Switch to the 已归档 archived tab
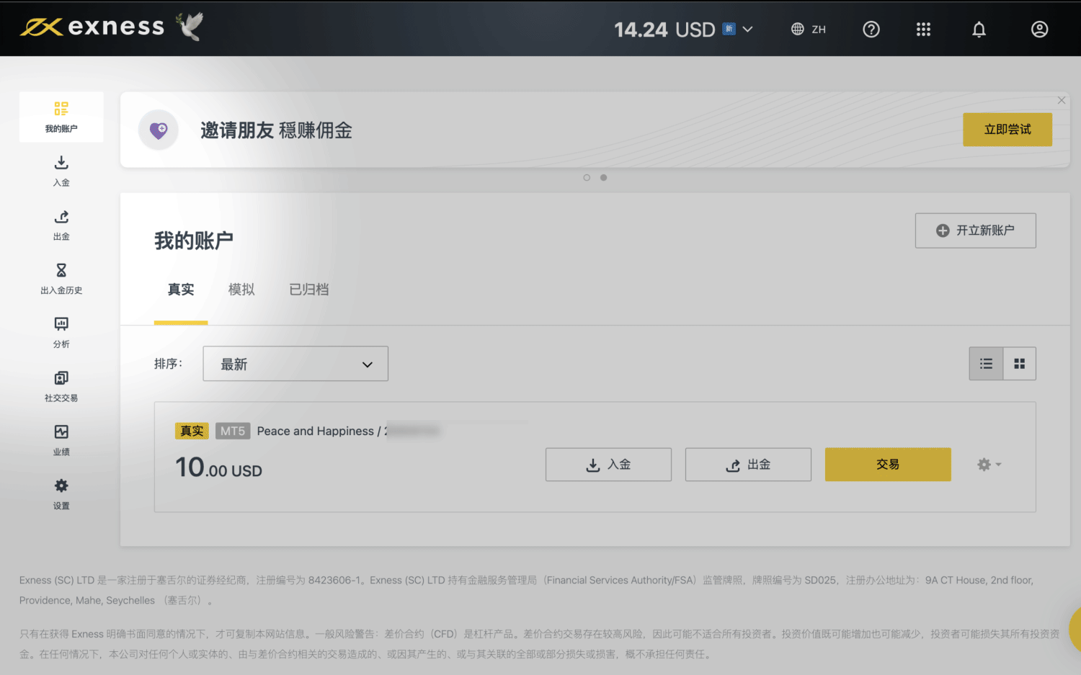Screen dimensions: 1081x675 tap(308, 290)
